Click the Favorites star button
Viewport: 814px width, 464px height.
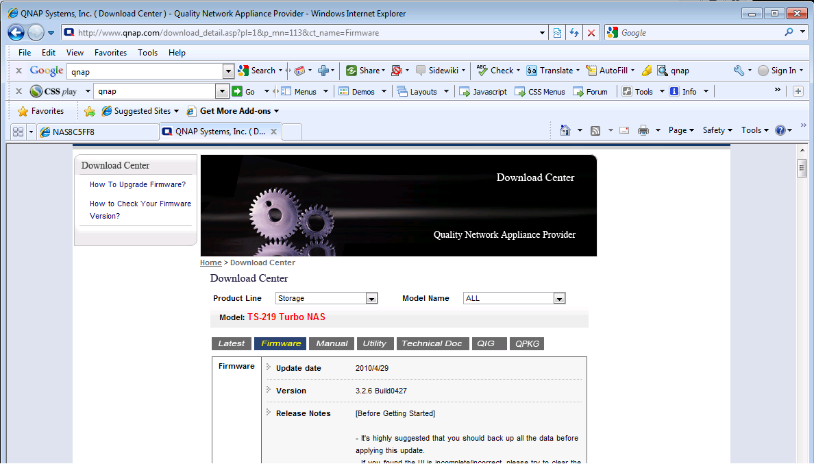(x=41, y=111)
